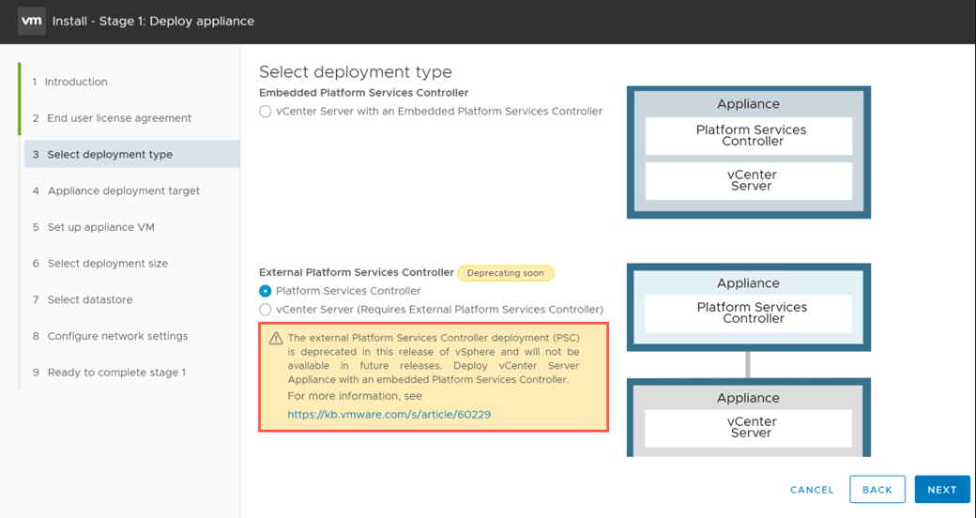The width and height of the screenshot is (976, 518).
Task: Select the Platform Services Controller radio option
Action: coord(266,291)
